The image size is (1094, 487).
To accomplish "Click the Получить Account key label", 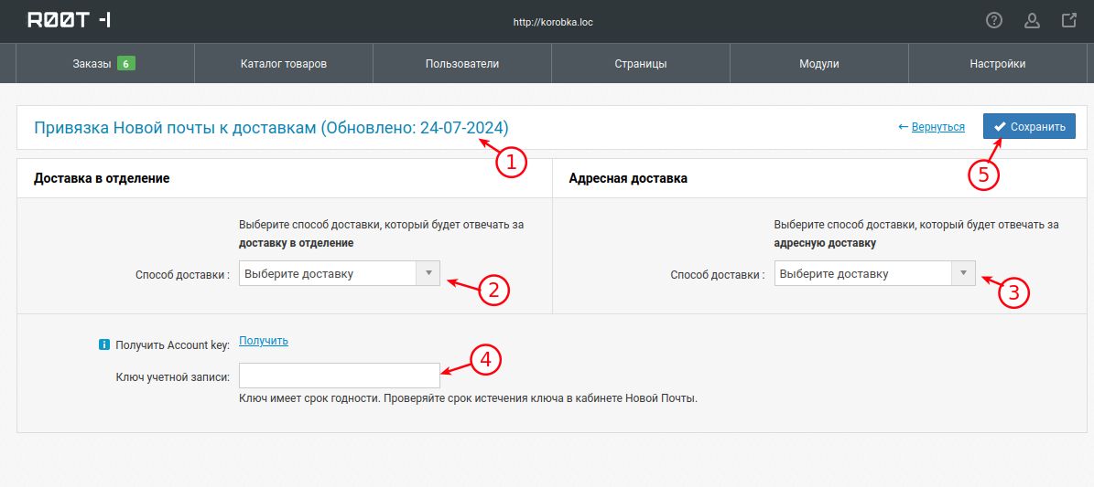I will [x=172, y=344].
